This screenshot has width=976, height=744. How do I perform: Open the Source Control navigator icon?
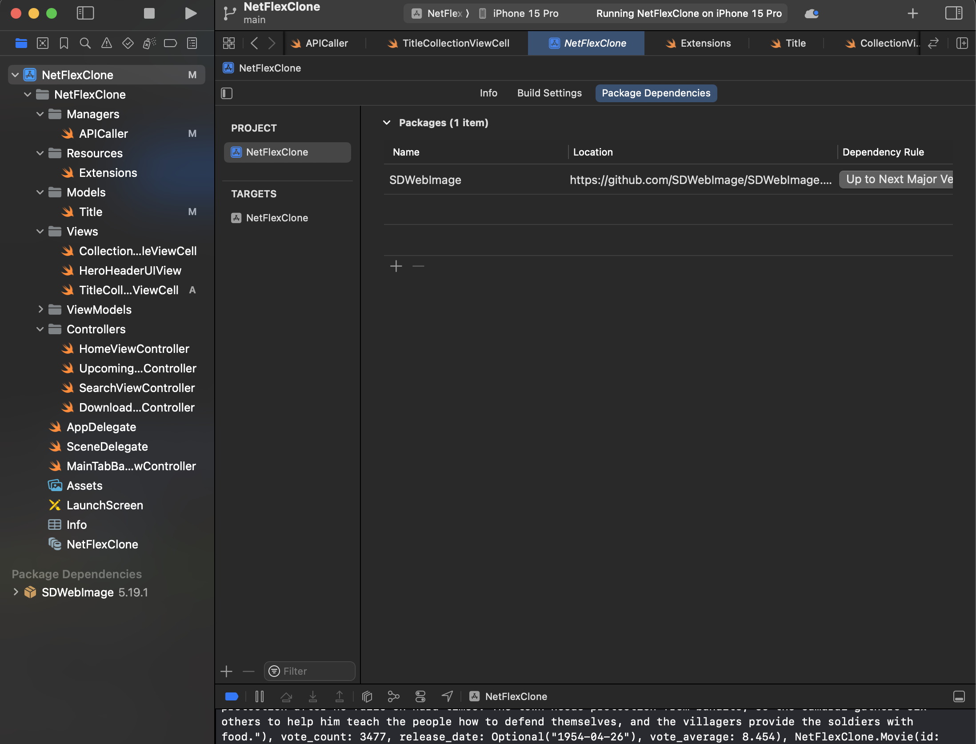pyautogui.click(x=42, y=43)
